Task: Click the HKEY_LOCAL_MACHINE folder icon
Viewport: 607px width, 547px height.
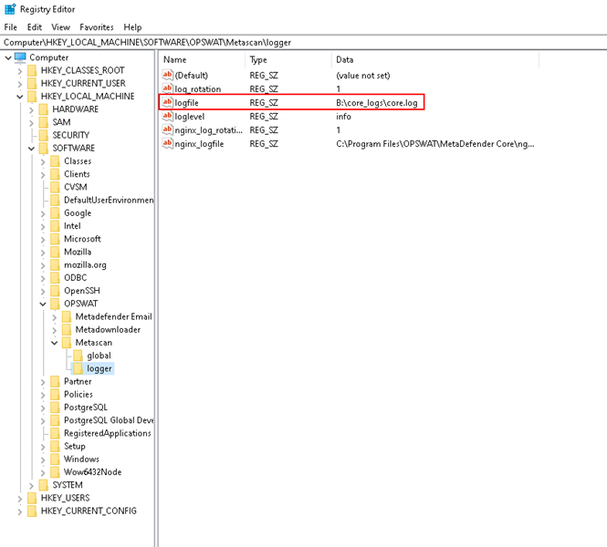Action: tap(32, 97)
